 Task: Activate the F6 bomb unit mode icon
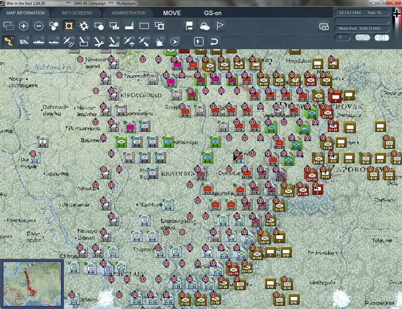84,42
